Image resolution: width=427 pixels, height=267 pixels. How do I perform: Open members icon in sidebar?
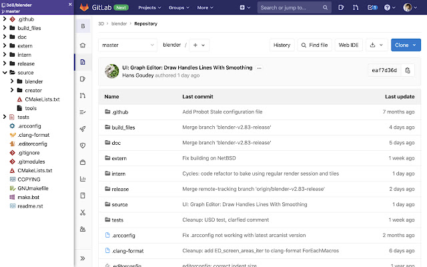click(x=83, y=229)
